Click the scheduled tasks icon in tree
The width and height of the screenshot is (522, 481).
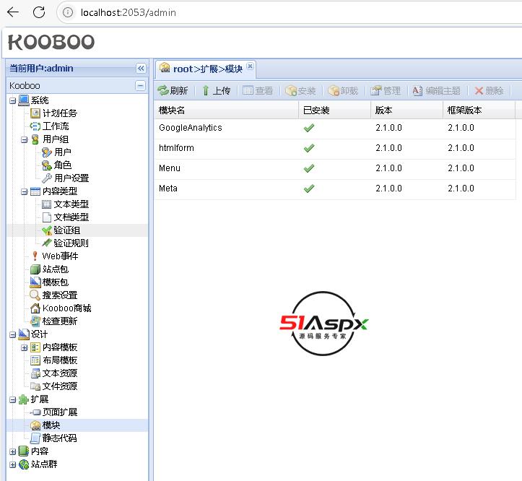click(35, 113)
